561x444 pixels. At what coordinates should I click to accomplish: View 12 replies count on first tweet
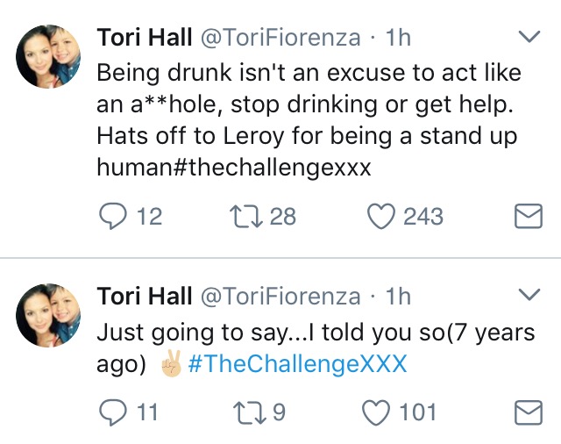coord(150,216)
